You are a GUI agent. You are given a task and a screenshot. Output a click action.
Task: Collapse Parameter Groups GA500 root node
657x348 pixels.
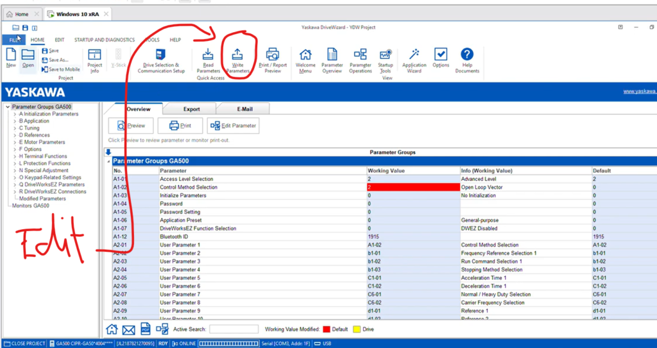[8, 107]
